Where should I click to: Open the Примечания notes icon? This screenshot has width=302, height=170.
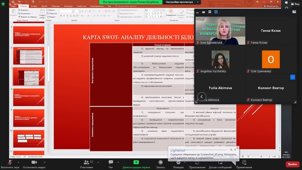[244, 162]
